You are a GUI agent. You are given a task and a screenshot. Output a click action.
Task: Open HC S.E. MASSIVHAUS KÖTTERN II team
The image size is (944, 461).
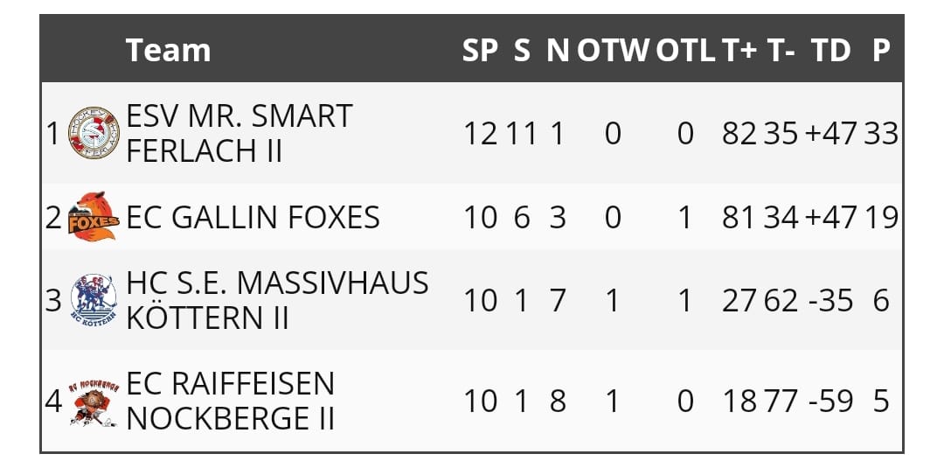click(277, 300)
